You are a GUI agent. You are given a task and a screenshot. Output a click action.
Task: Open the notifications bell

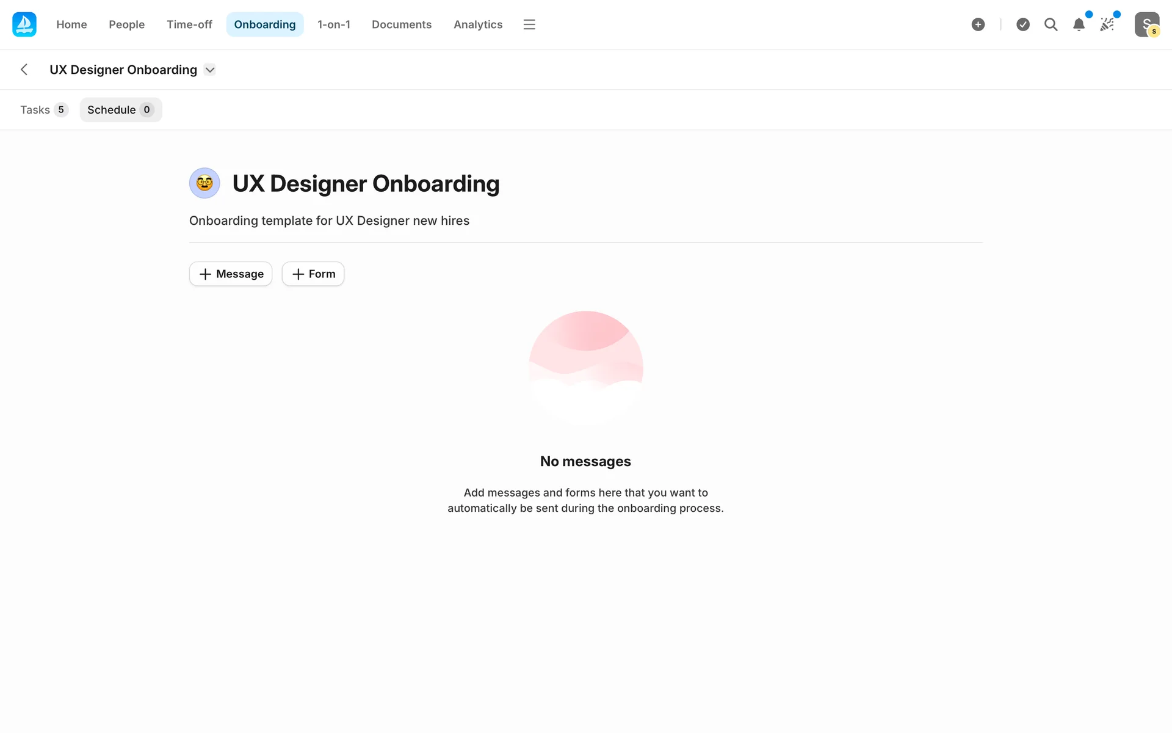tap(1079, 24)
